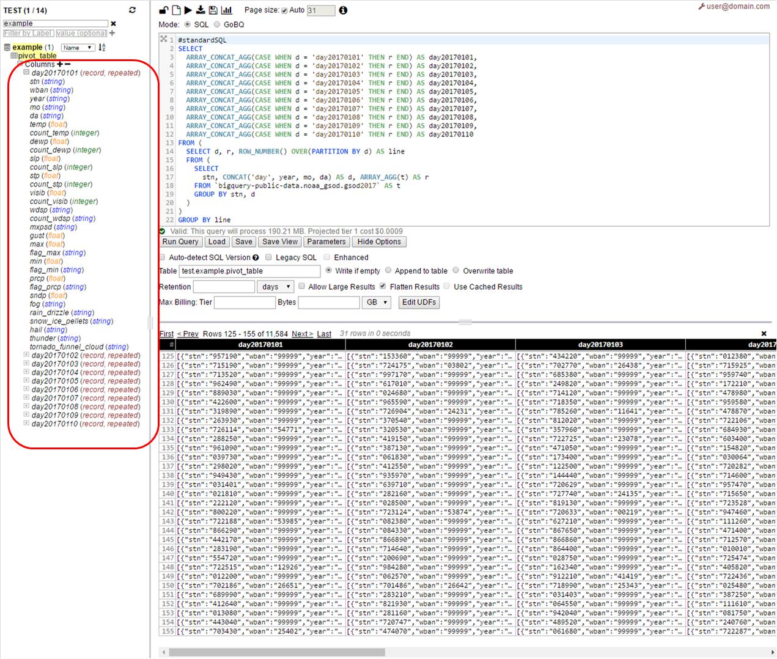Expand all columns with plus icon

pos(60,64)
